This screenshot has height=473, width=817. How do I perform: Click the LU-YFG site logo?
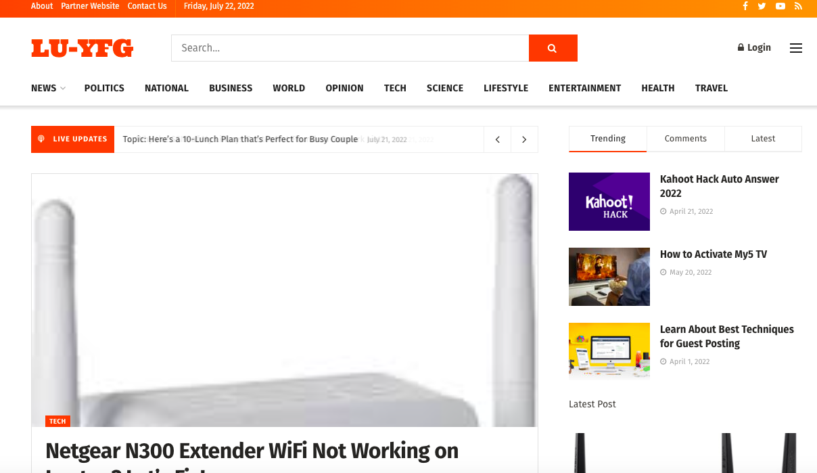coord(83,48)
